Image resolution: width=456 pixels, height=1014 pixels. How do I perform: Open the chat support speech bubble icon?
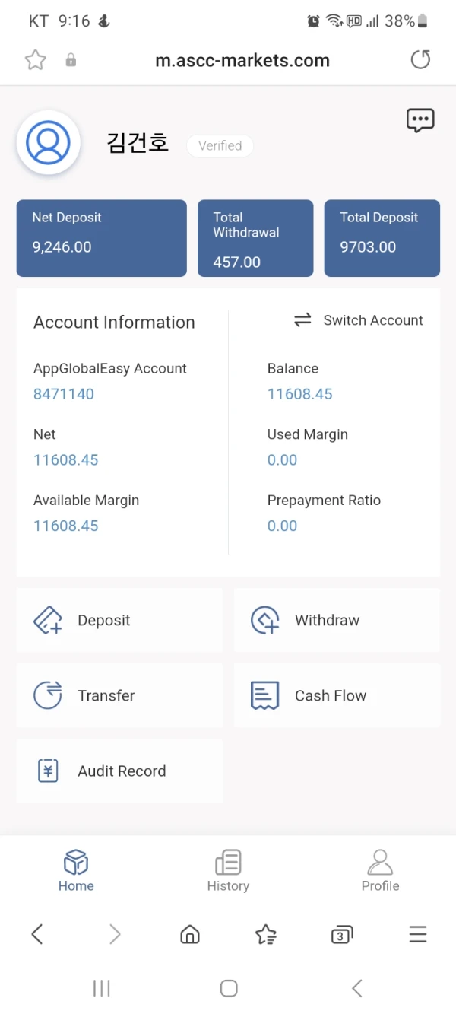pyautogui.click(x=420, y=120)
